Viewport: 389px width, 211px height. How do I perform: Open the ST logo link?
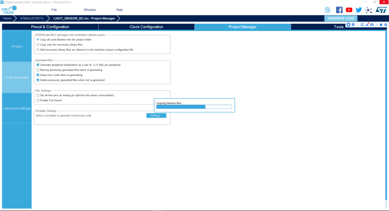click(x=381, y=10)
